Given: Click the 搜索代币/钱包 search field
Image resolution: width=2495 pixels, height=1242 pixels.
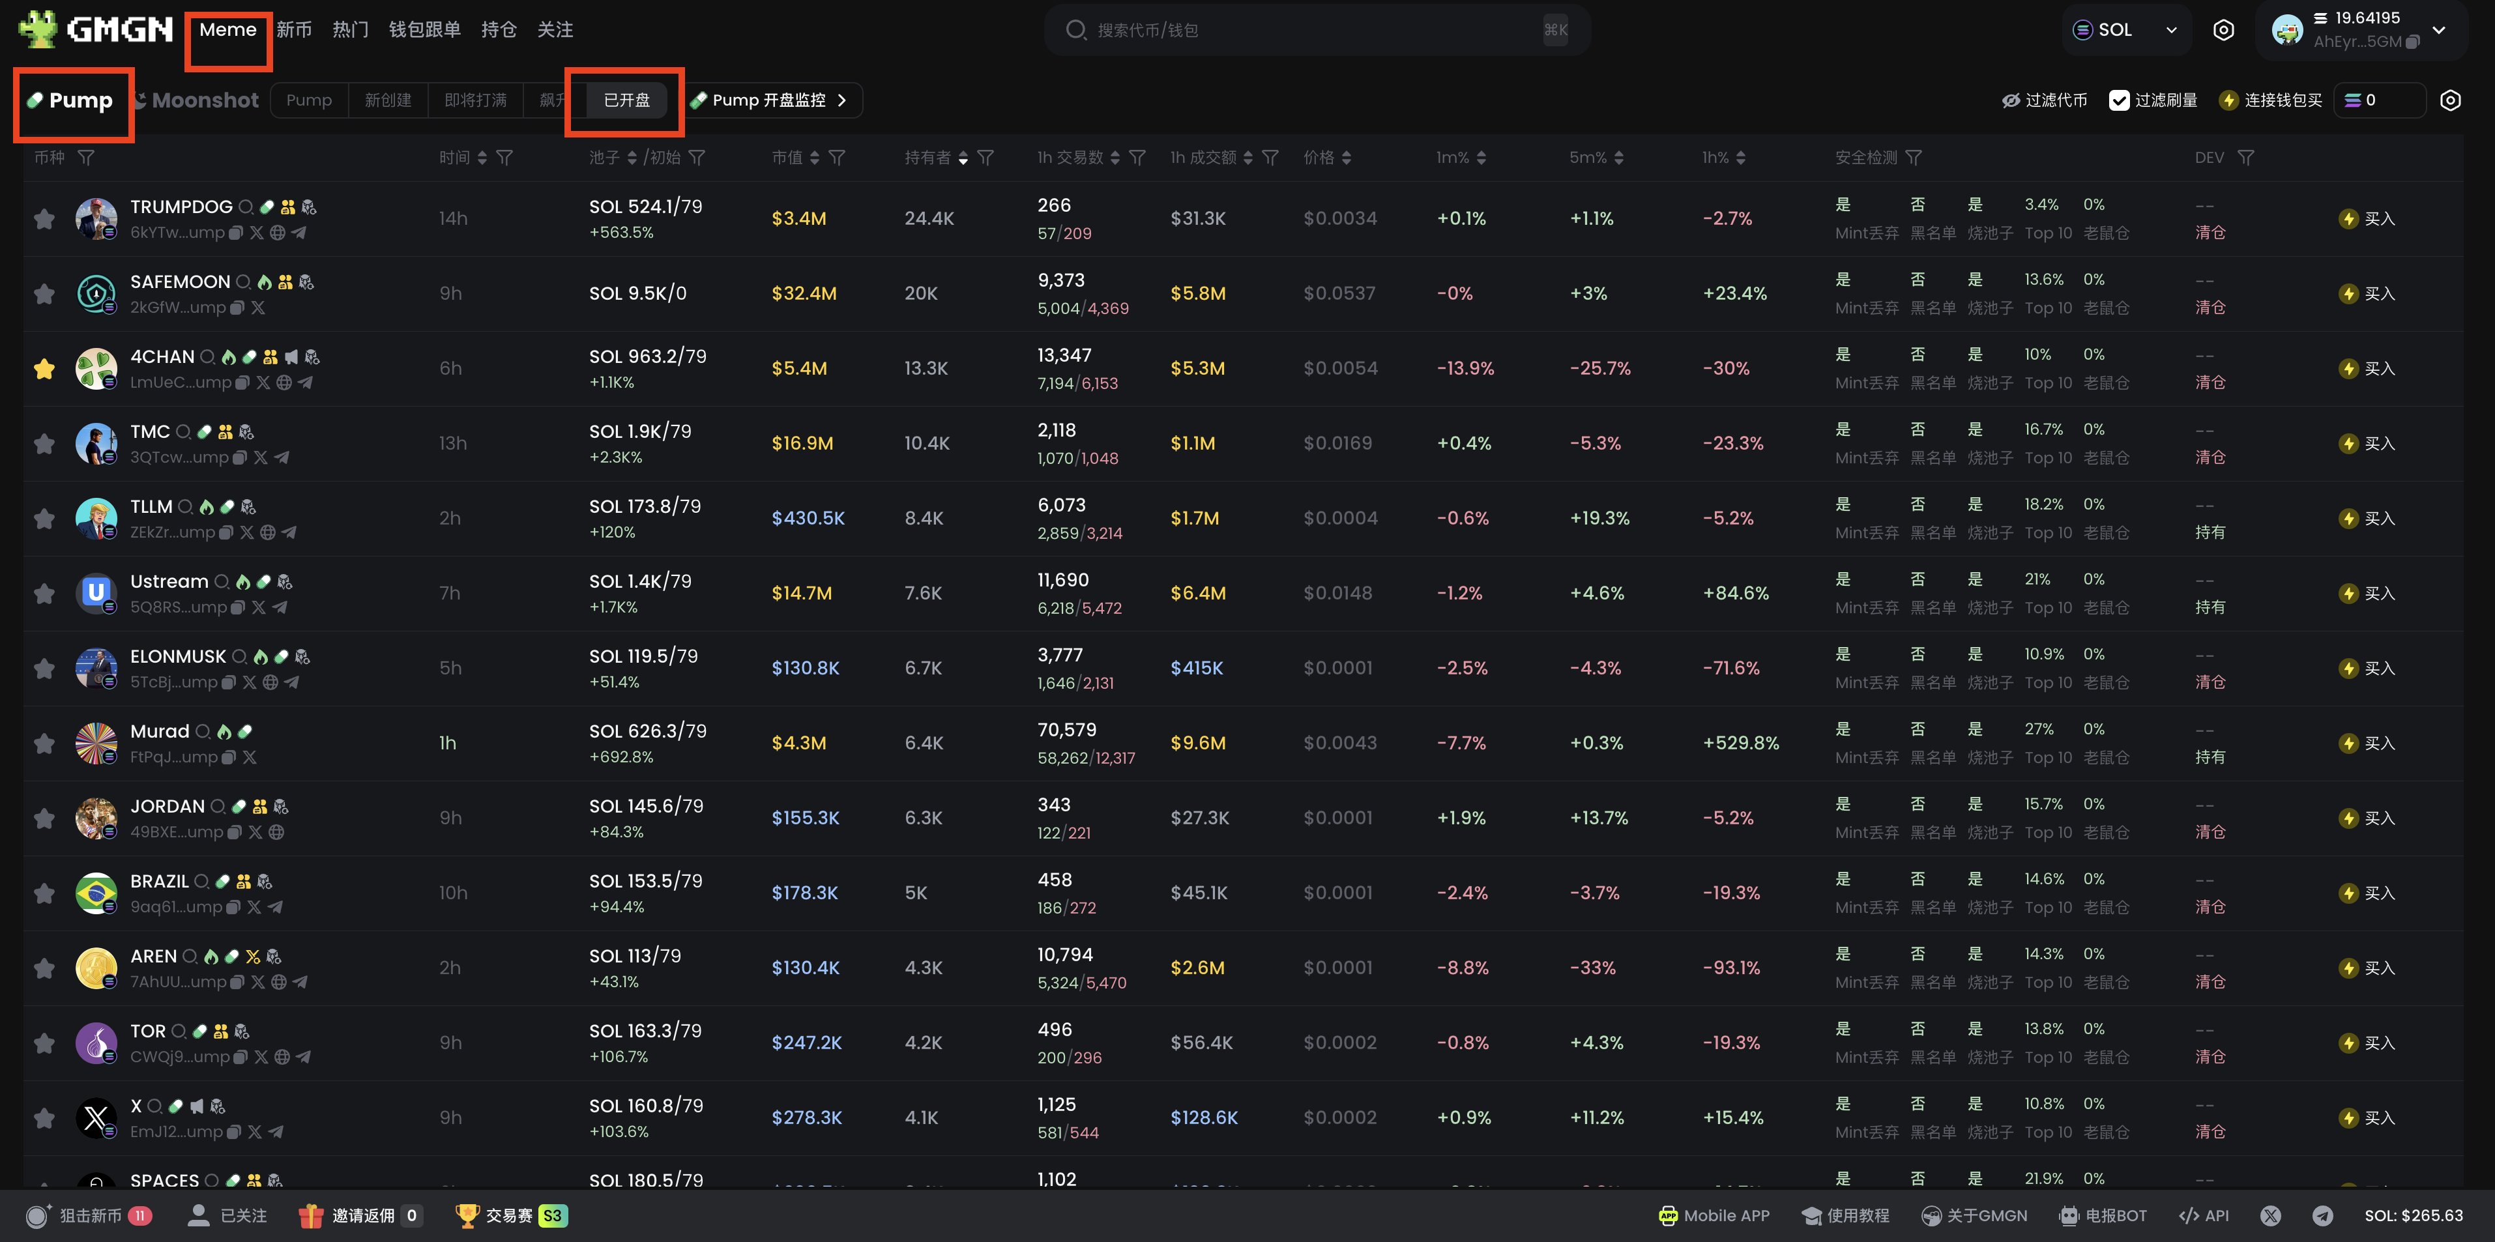Looking at the screenshot, I should (1307, 30).
